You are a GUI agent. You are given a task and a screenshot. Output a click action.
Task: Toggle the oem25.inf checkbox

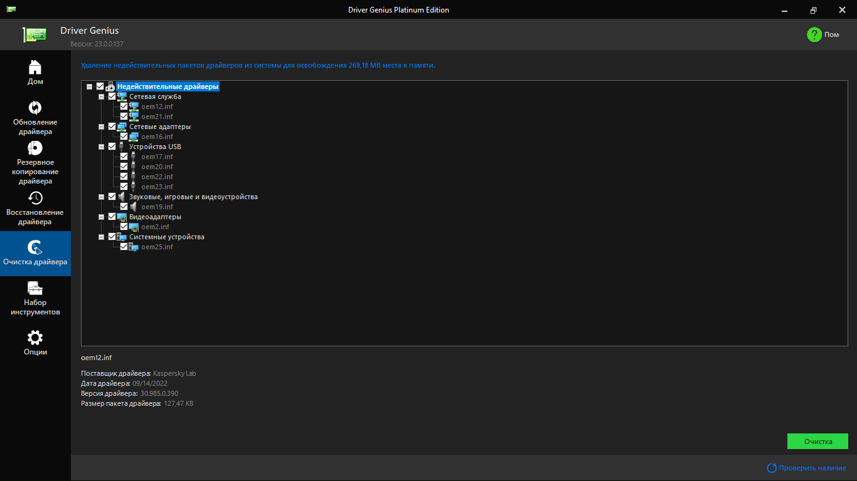(x=124, y=247)
